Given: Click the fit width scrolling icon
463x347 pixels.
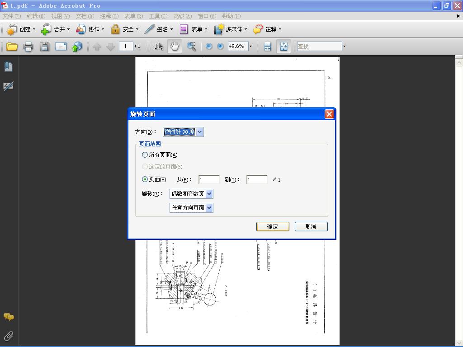Looking at the screenshot, I should pos(267,47).
